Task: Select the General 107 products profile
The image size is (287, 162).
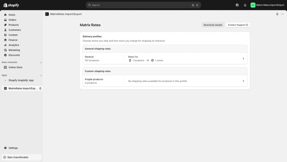Action: pos(165,59)
